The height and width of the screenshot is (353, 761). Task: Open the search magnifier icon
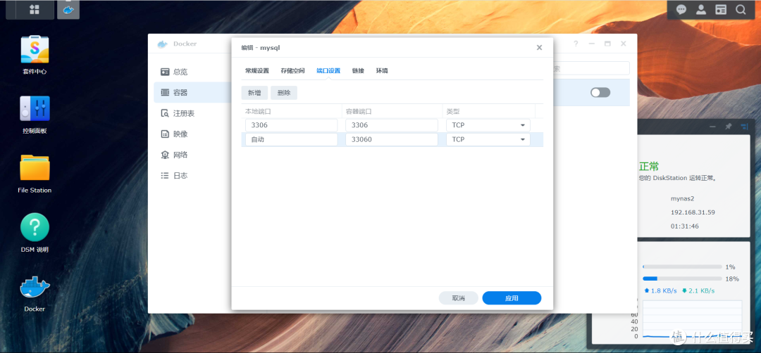(741, 10)
